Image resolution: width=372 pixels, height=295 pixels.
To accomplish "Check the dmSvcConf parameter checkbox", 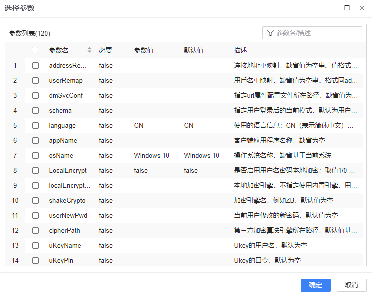I will pyautogui.click(x=35, y=95).
